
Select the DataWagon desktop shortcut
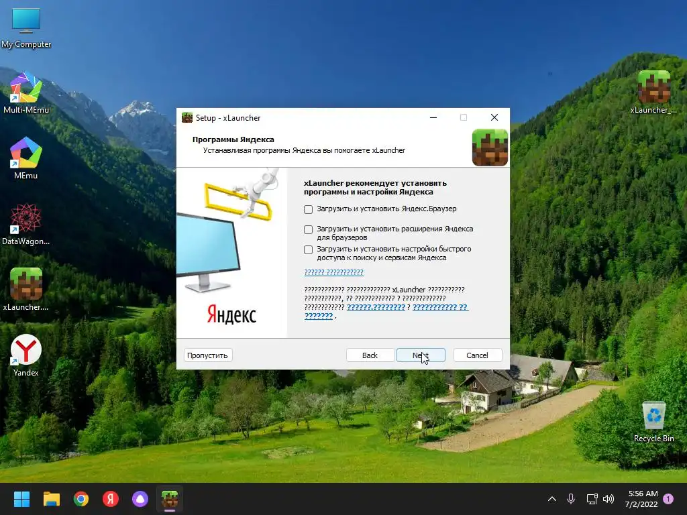pyautogui.click(x=26, y=224)
